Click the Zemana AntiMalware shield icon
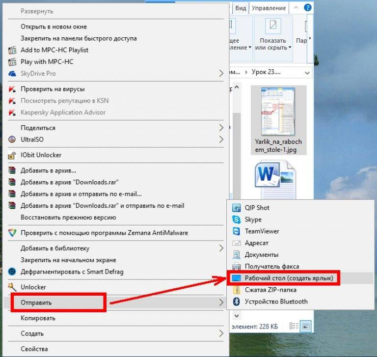 (x=12, y=233)
